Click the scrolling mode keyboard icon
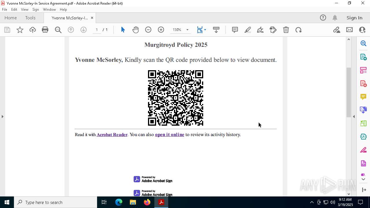 coord(216,30)
